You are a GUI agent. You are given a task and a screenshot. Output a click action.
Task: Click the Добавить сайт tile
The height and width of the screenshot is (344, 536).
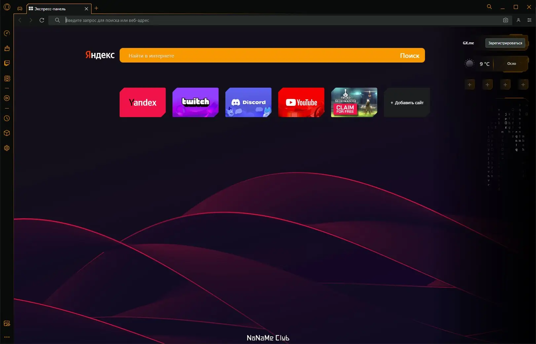coord(407,103)
